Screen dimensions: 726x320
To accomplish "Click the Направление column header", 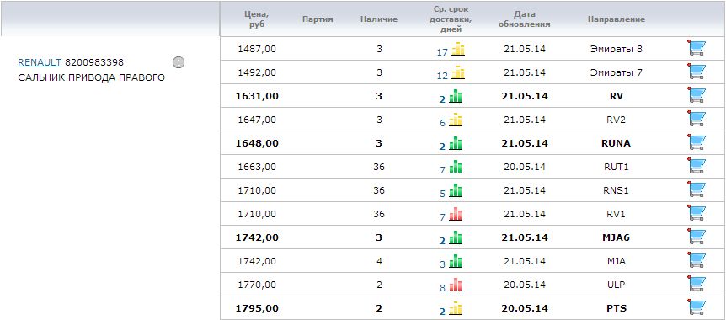I will coord(617,19).
